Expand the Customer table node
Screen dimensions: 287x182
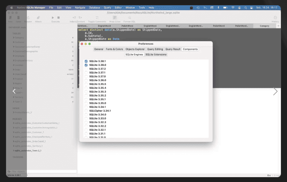(x=13, y=42)
